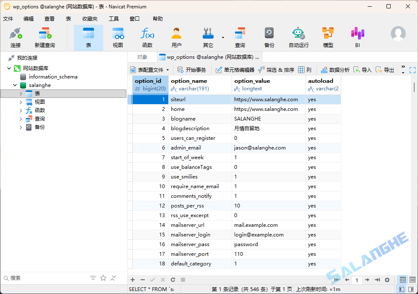
Task: Toggle the form view in status bar
Action: pos(413,280)
